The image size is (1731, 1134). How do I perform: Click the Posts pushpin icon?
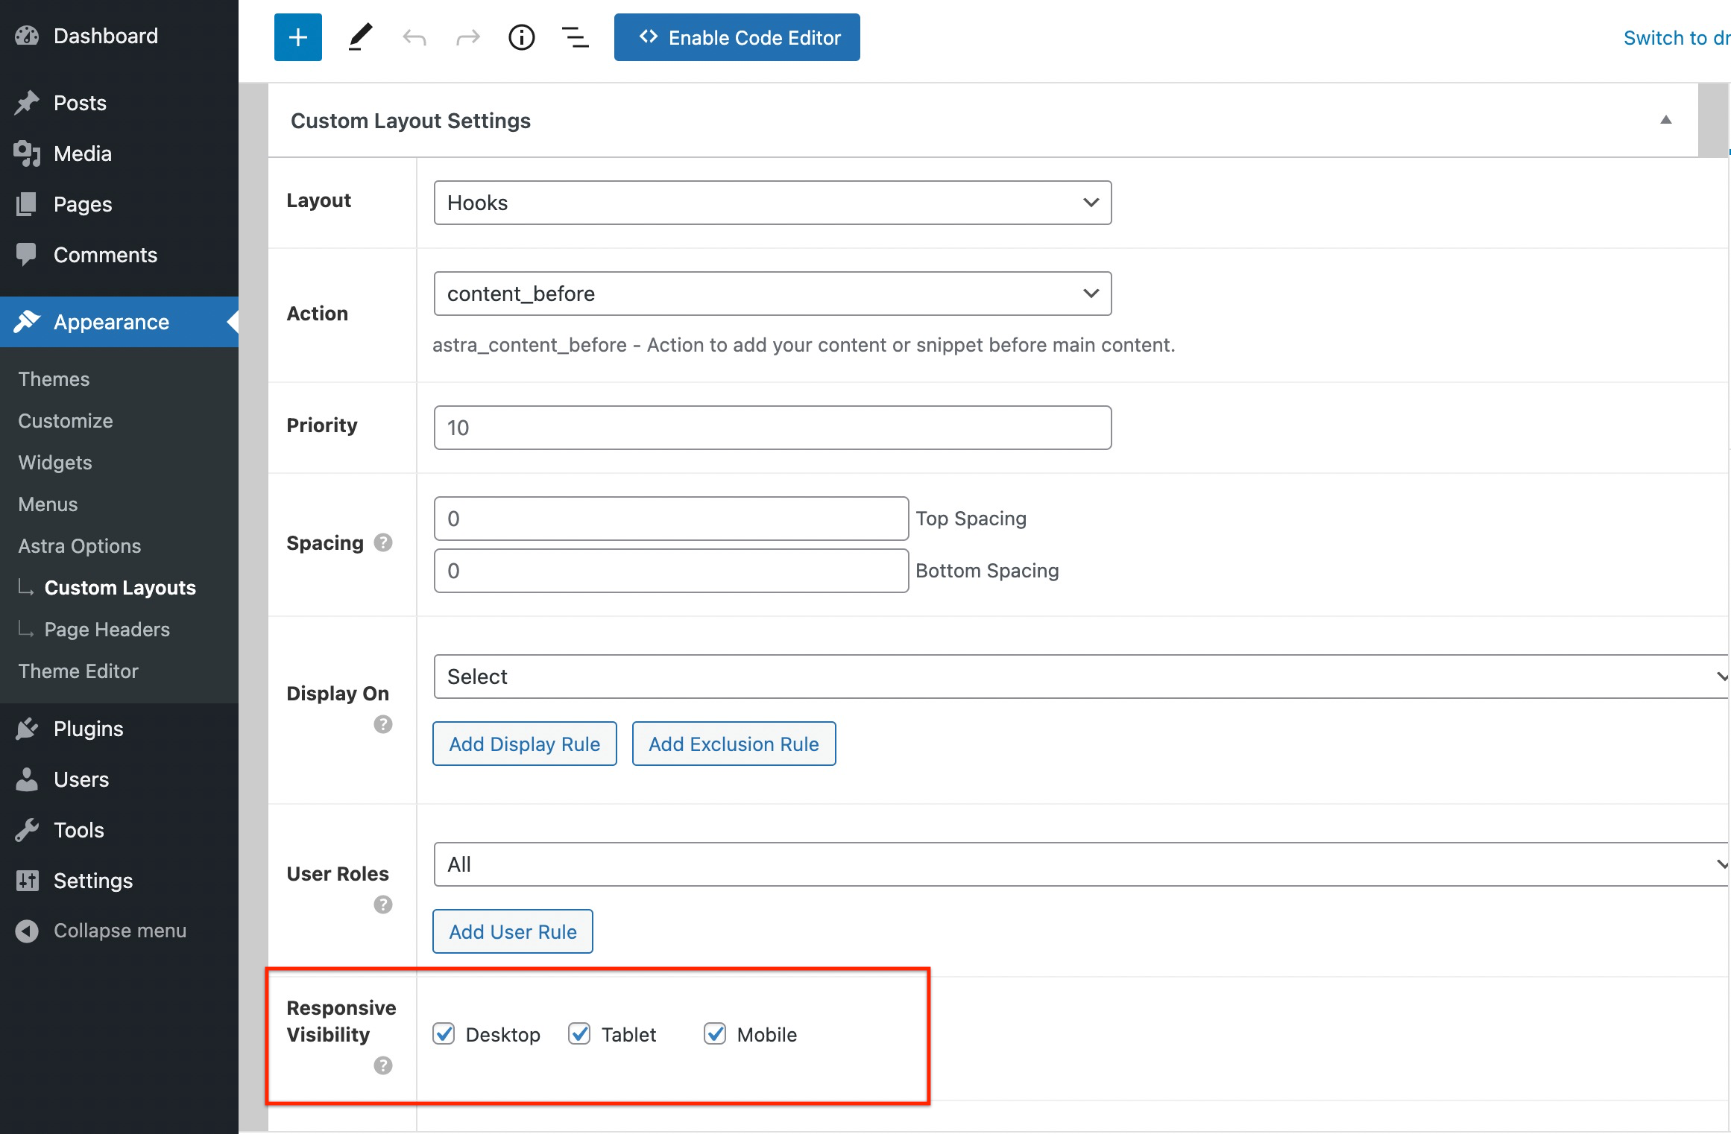tap(27, 103)
